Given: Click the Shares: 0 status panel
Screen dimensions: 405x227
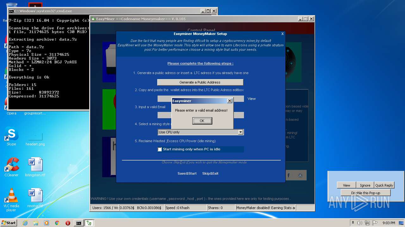Looking at the screenshot, I should coord(221,208).
